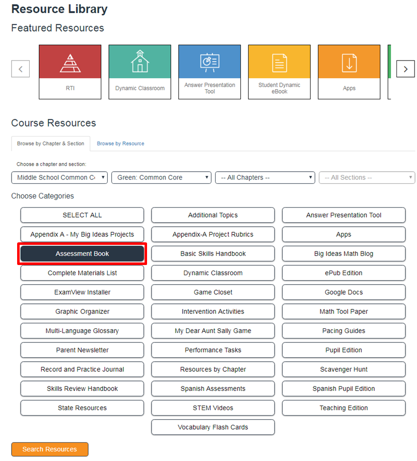The width and height of the screenshot is (417, 461).
Task: Select the Pupil Edition category
Action: pyautogui.click(x=344, y=350)
